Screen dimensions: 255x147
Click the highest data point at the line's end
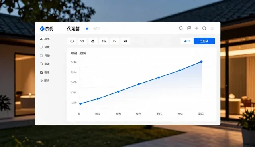click(x=201, y=62)
